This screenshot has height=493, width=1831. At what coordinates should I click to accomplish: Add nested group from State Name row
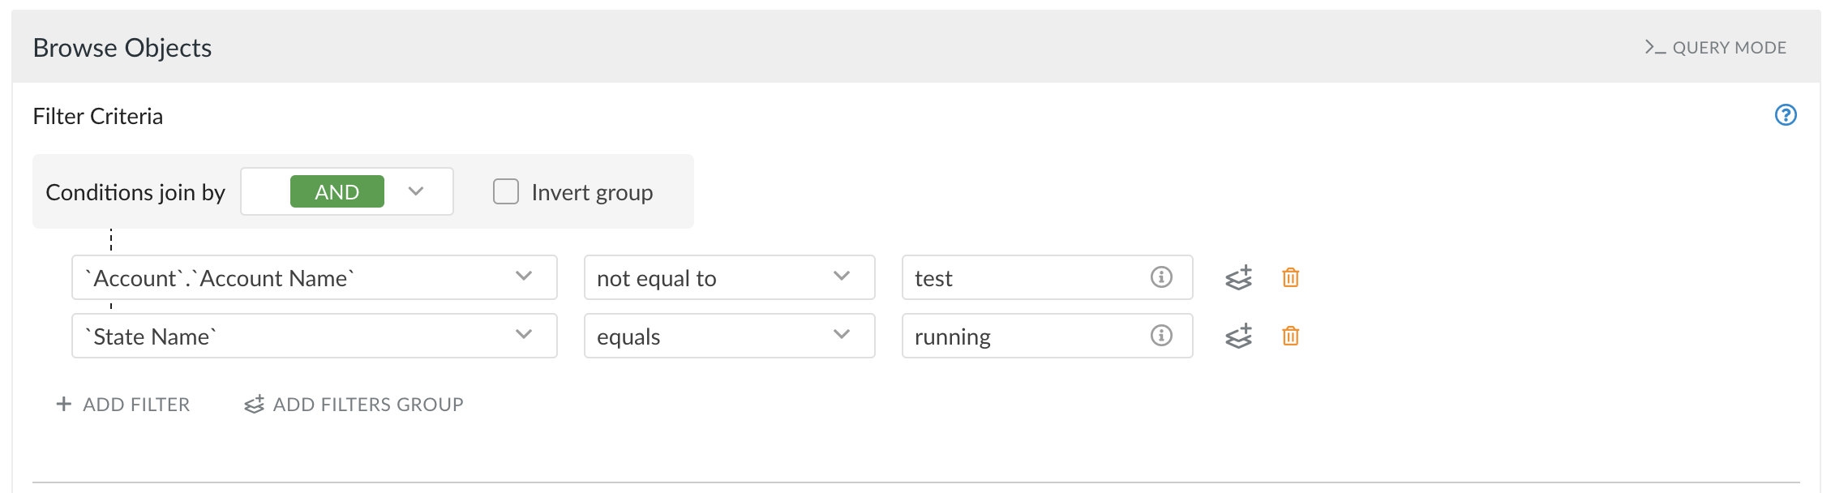(1238, 336)
